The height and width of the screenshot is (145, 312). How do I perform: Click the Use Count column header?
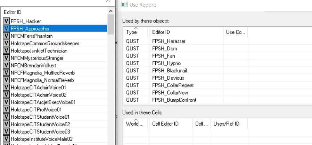point(236,32)
